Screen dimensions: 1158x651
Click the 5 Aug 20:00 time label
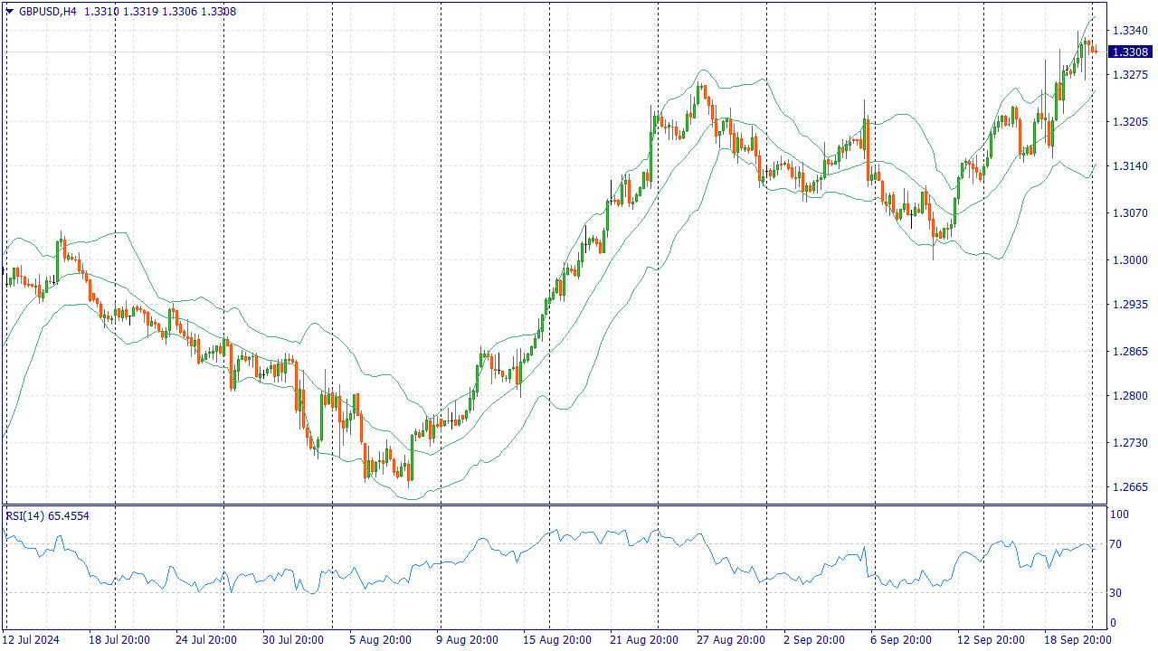[379, 640]
